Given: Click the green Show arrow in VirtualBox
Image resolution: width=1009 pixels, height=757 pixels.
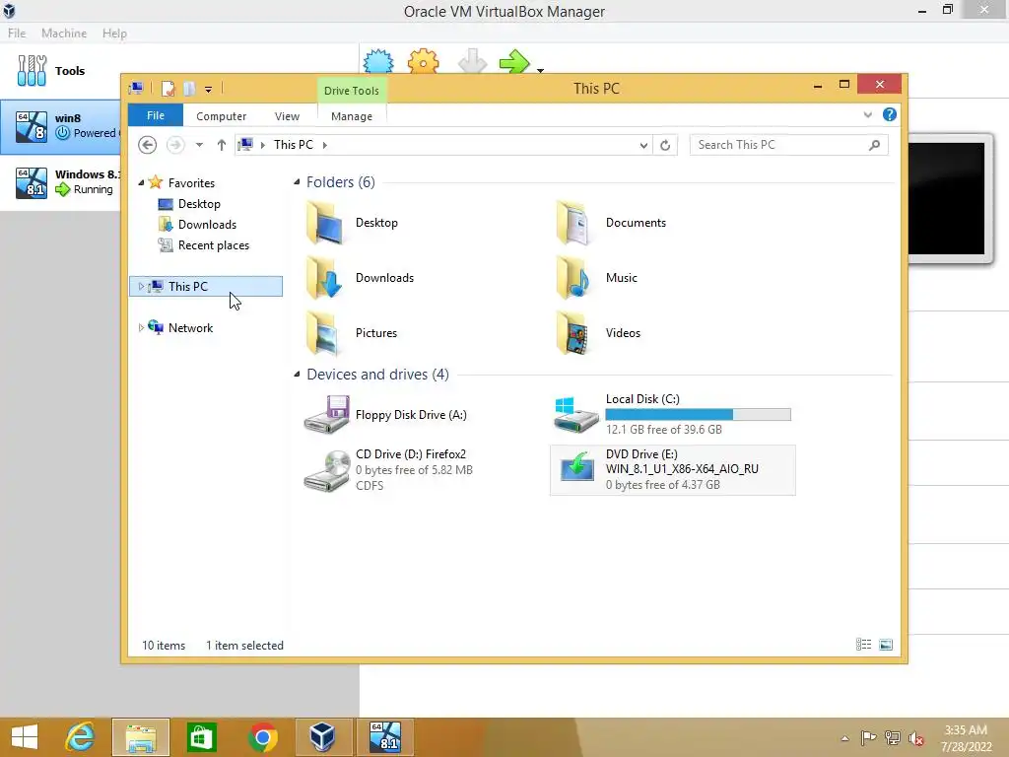Looking at the screenshot, I should tap(514, 62).
